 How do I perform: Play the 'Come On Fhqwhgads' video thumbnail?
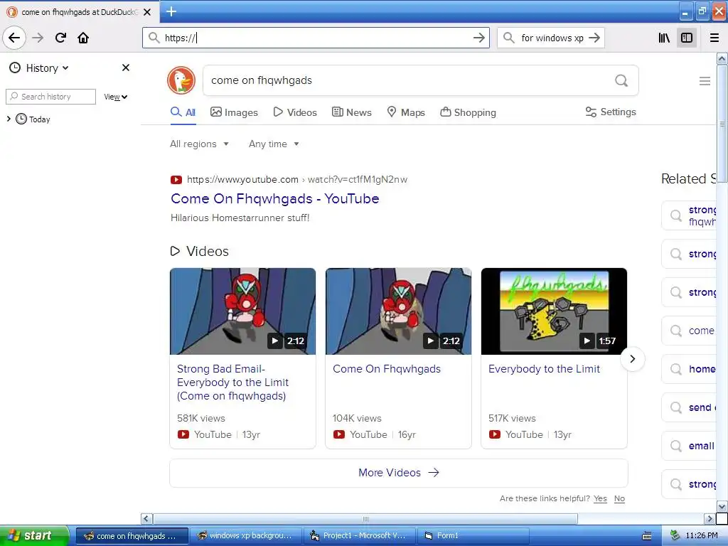(398, 311)
